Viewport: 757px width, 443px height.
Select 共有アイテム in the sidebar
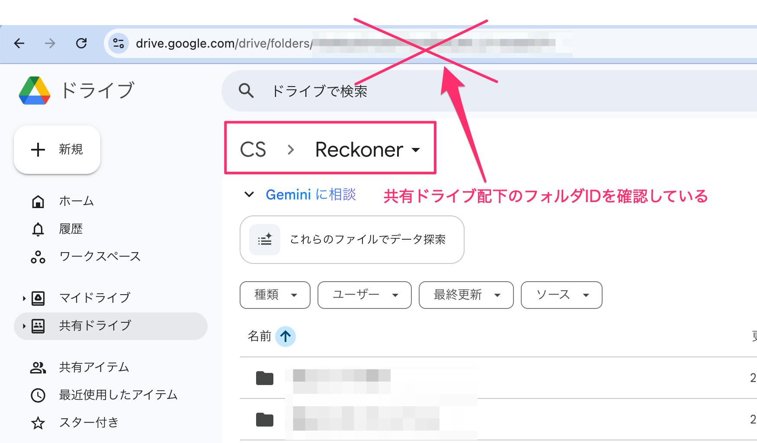click(94, 367)
